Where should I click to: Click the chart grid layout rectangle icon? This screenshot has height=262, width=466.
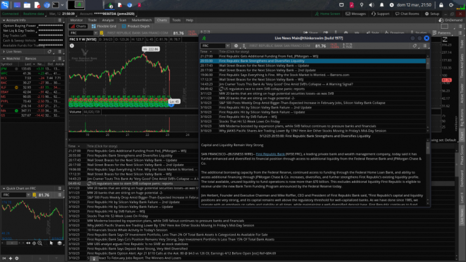pyautogui.click(x=445, y=26)
